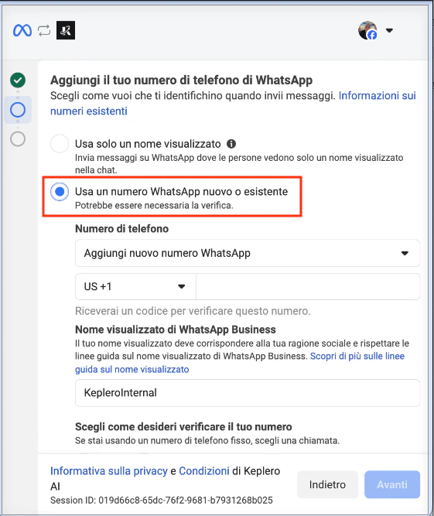Open the 'Condizioni' link
434x516 pixels.
click(x=204, y=471)
